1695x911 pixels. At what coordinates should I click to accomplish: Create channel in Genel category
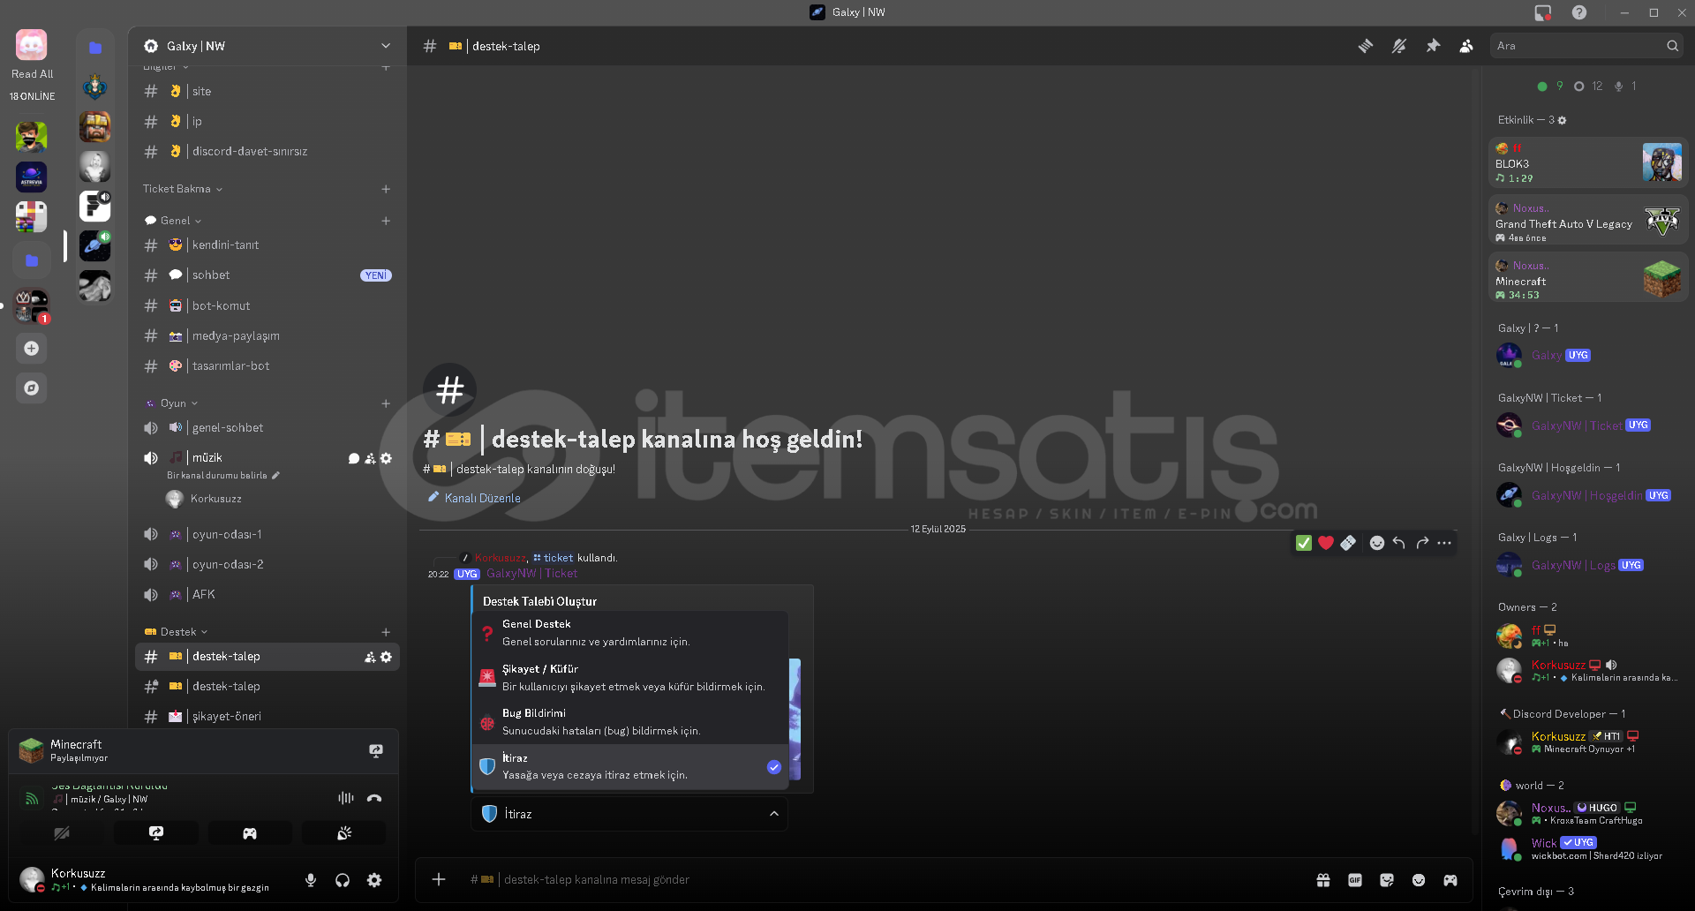pos(386,221)
